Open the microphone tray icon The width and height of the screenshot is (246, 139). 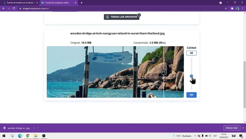click(x=202, y=136)
